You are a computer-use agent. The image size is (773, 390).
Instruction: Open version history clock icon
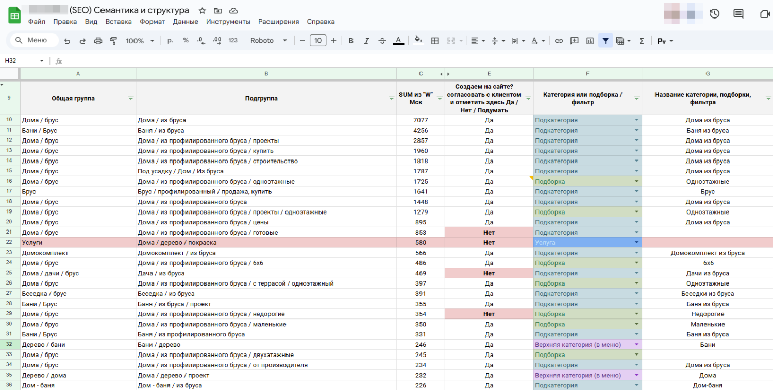tap(714, 14)
